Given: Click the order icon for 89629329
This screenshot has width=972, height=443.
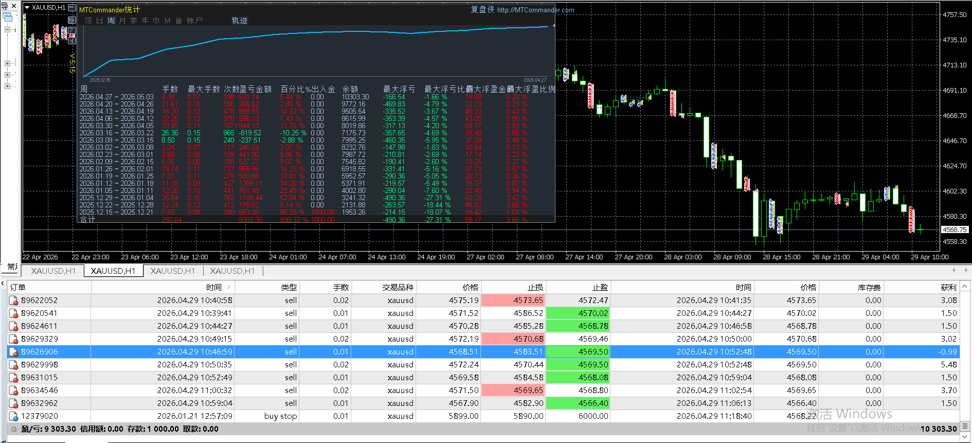Looking at the screenshot, I should pyautogui.click(x=14, y=339).
